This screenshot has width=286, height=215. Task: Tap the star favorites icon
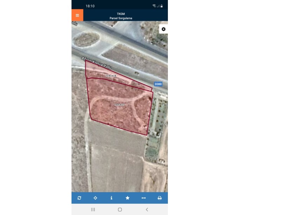[x=128, y=198]
